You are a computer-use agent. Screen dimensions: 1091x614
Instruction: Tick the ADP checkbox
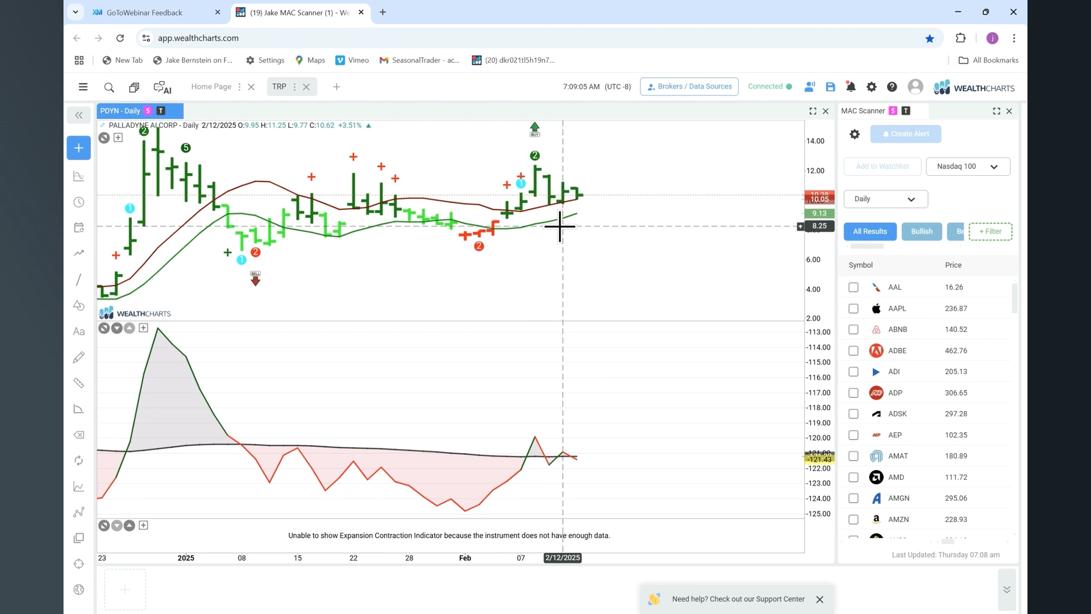pos(853,393)
